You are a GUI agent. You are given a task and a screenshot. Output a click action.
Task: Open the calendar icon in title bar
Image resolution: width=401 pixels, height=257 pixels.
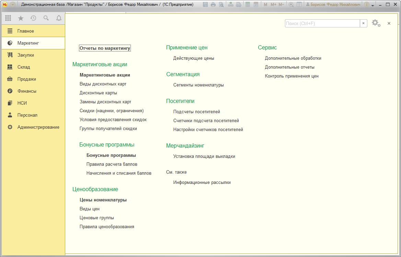(x=256, y=4)
